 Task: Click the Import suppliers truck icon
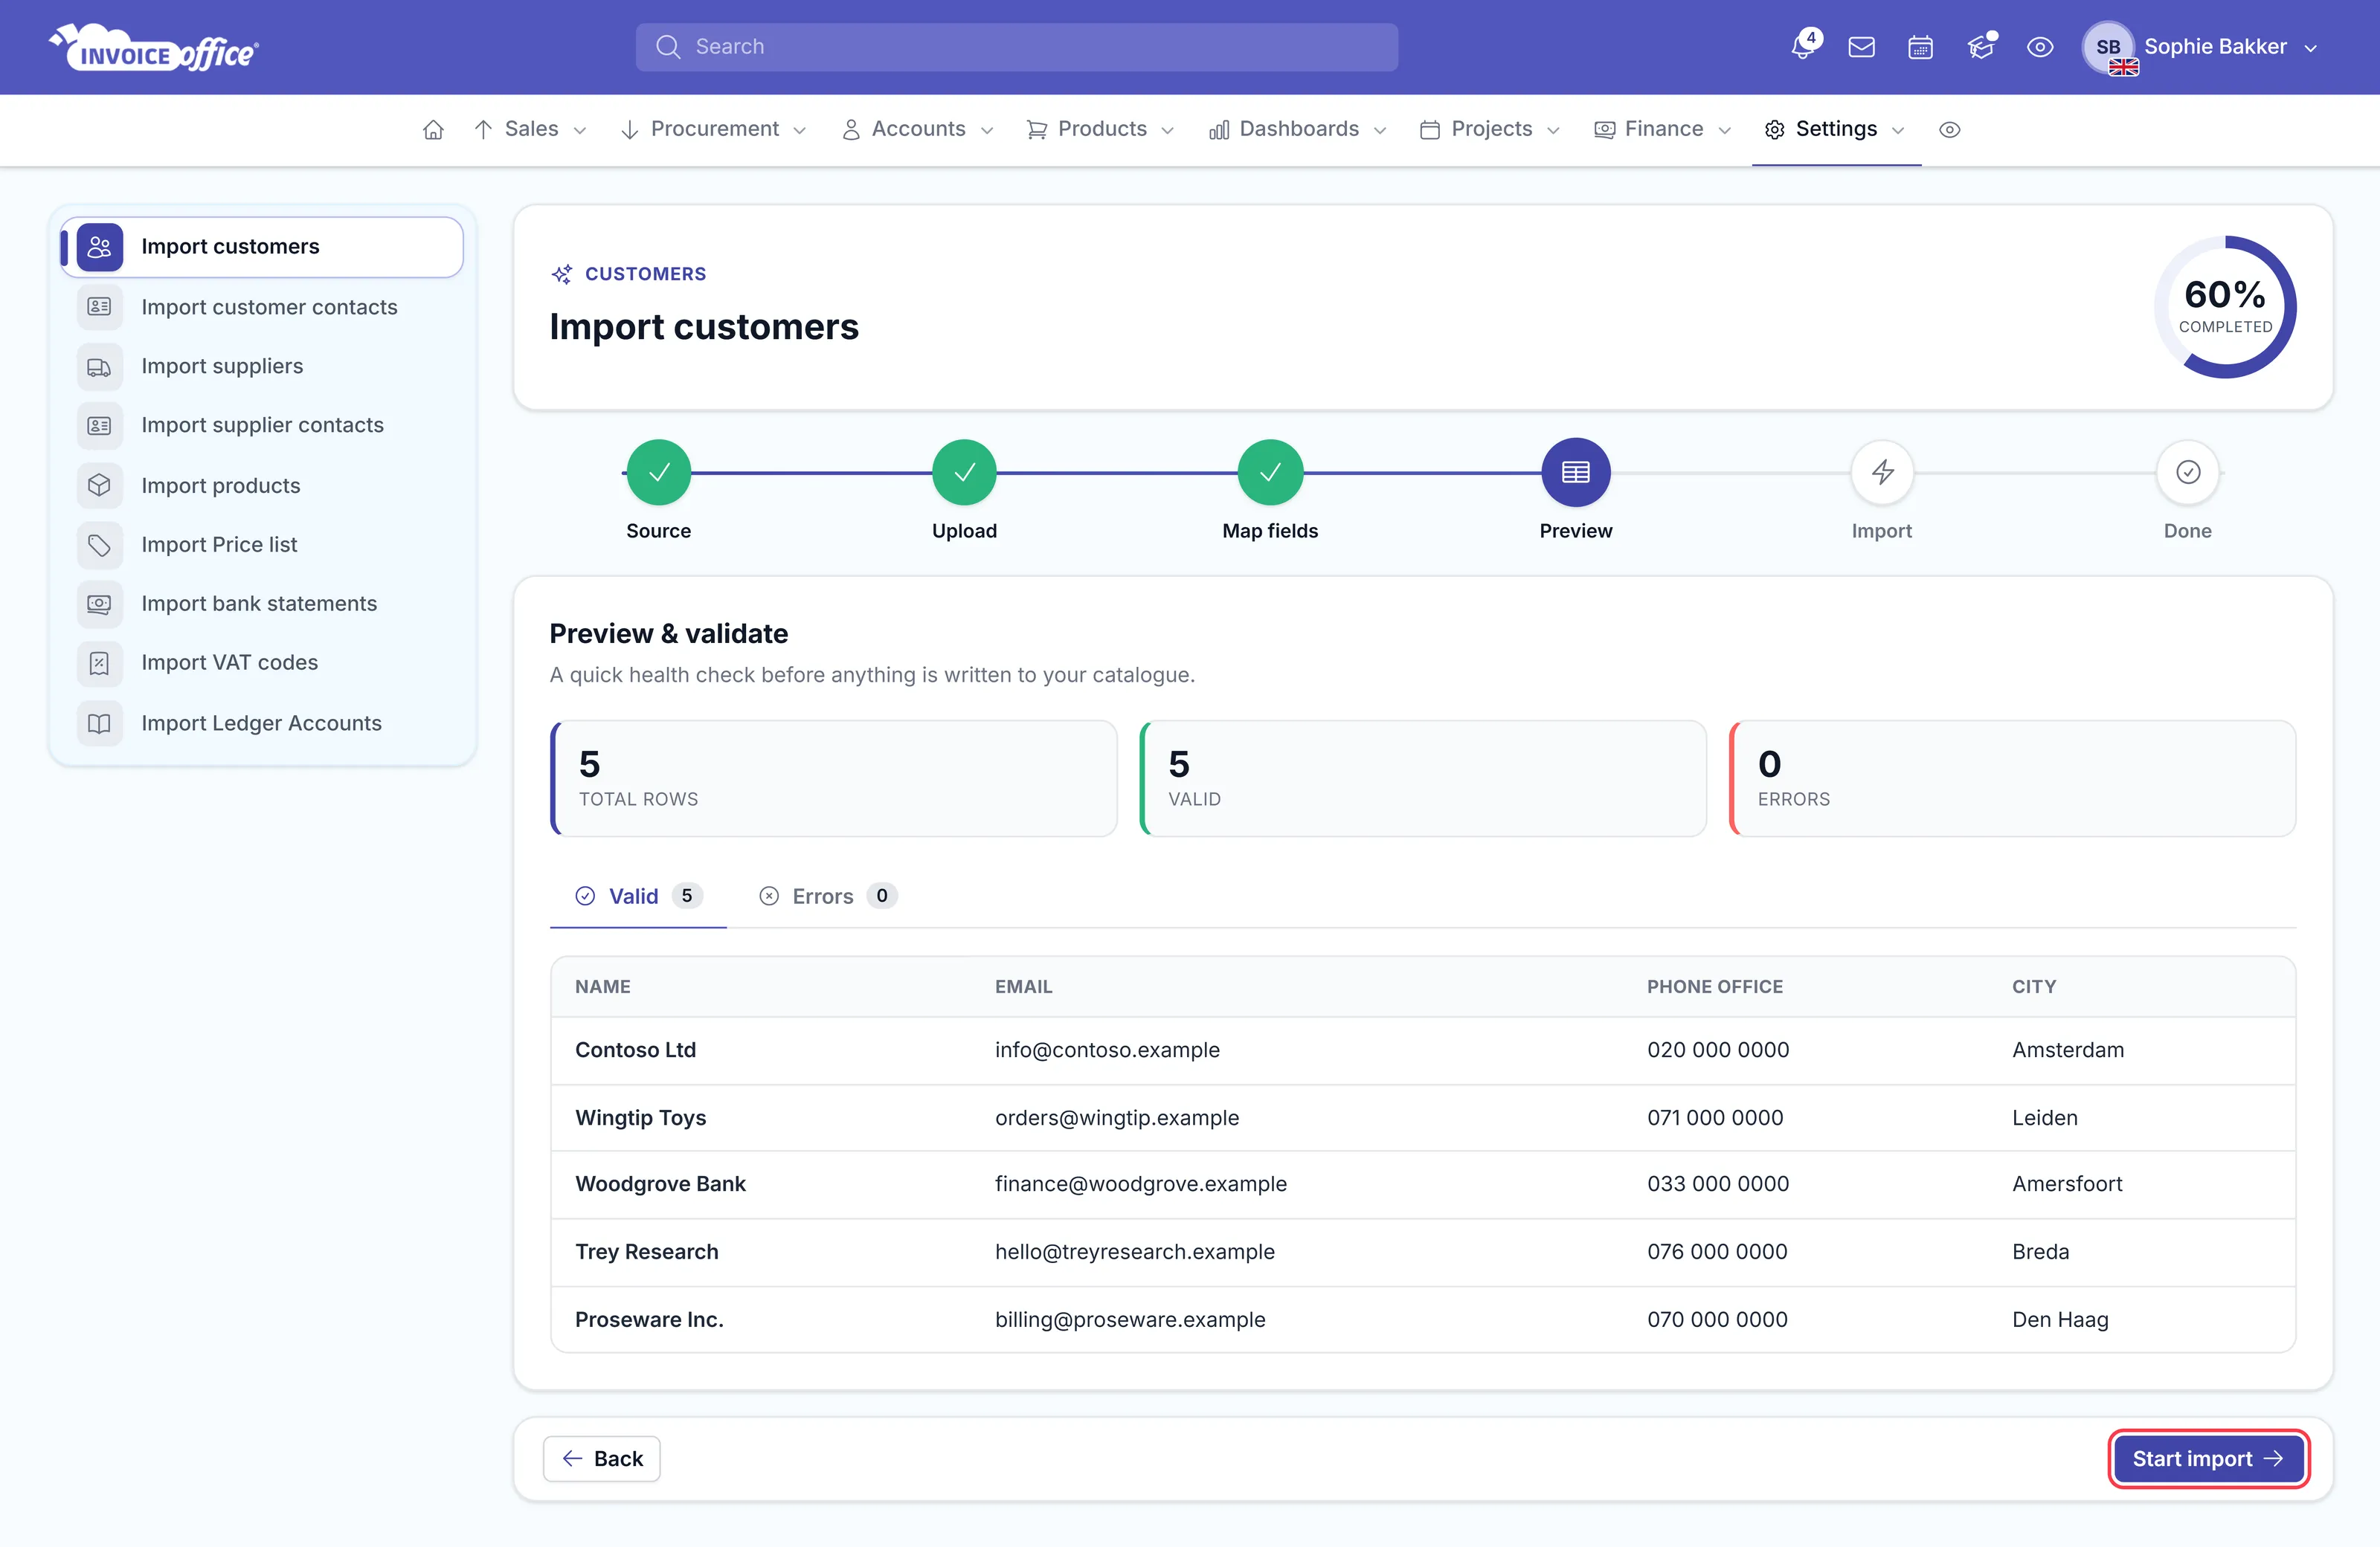[x=99, y=366]
